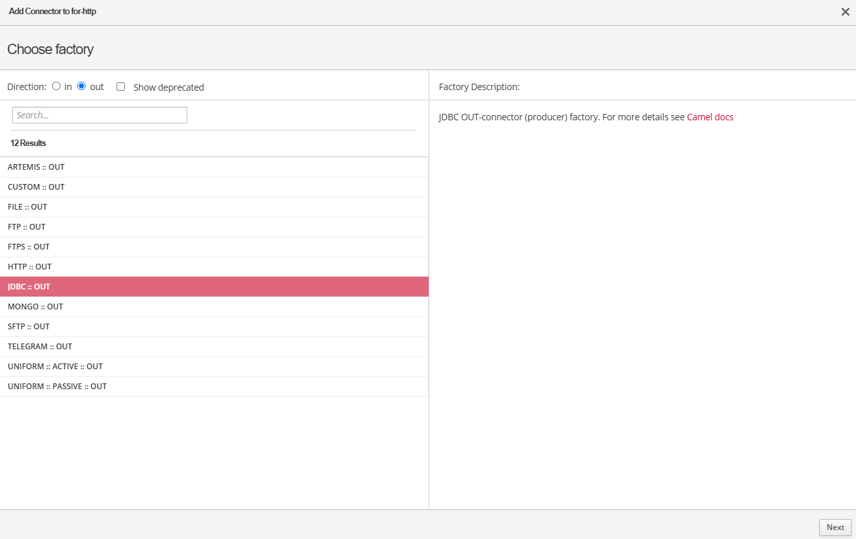Screen dimensions: 856x539
Task: Click into the factory Search field
Action: tap(100, 115)
